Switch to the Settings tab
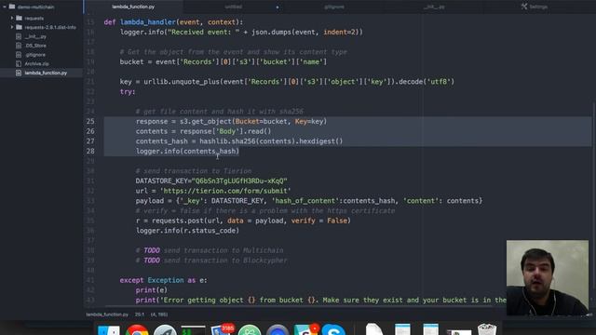The width and height of the screenshot is (596, 335). pyautogui.click(x=534, y=7)
